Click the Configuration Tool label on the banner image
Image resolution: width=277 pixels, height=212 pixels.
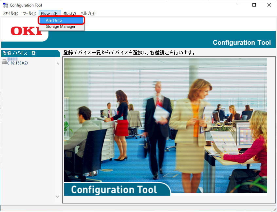[114, 189]
